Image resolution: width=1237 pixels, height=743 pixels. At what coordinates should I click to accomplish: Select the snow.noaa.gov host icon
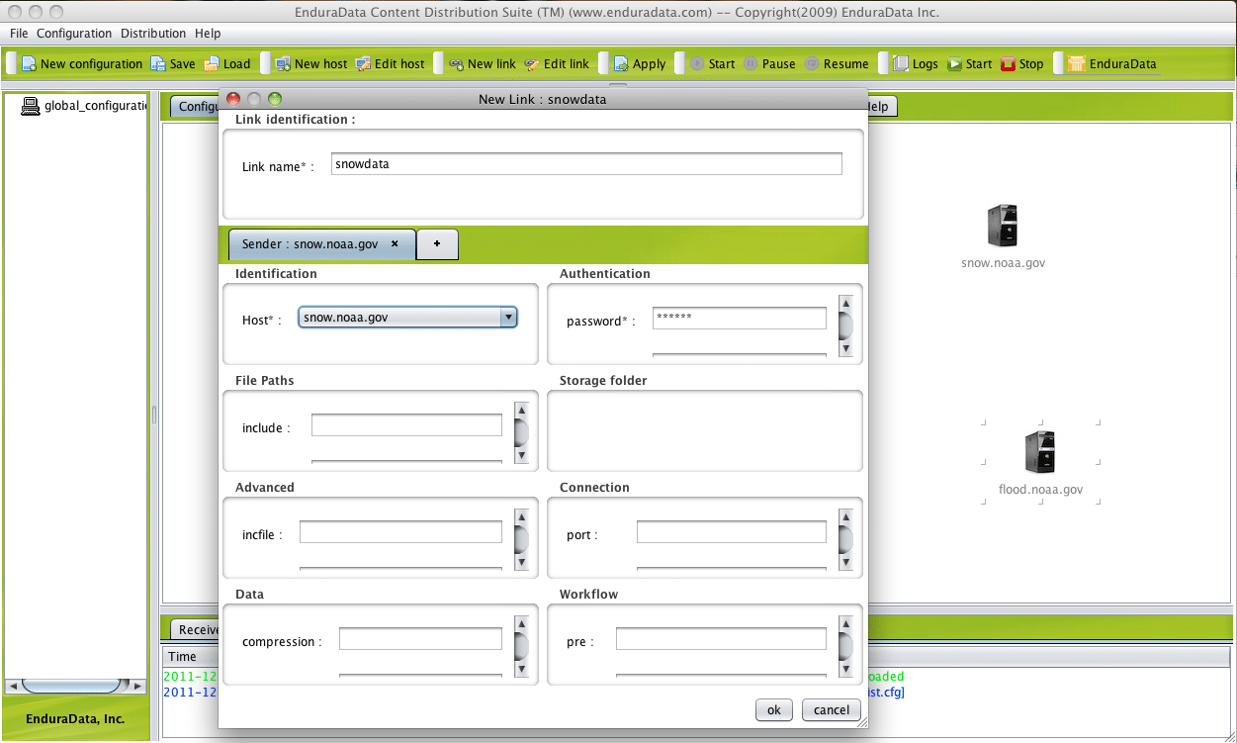[x=1003, y=226]
